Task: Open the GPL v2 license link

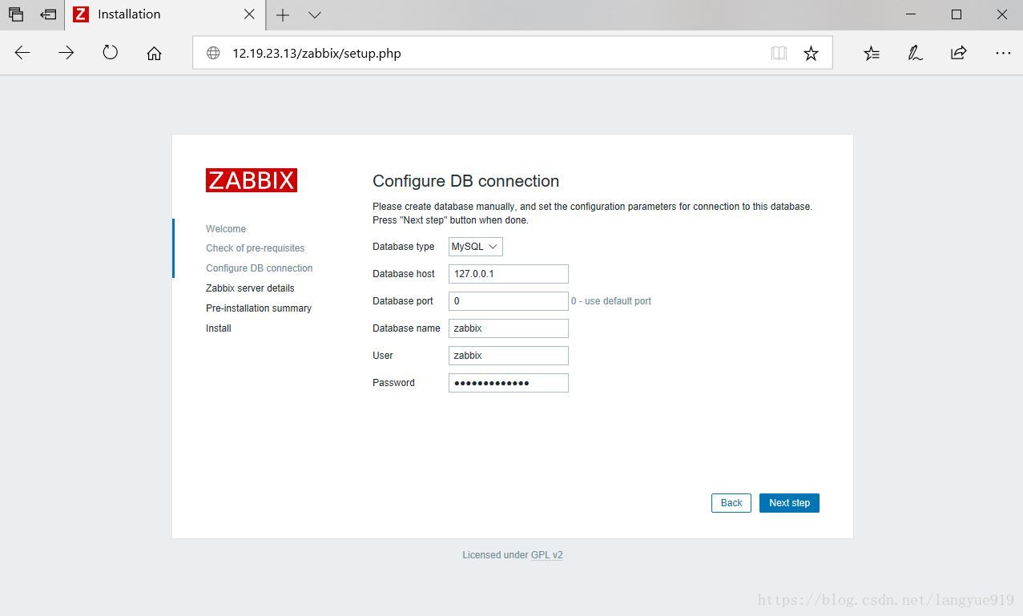Action: [547, 555]
